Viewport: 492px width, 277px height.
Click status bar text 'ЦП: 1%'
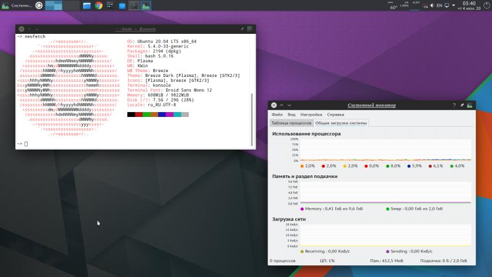pyautogui.click(x=327, y=260)
